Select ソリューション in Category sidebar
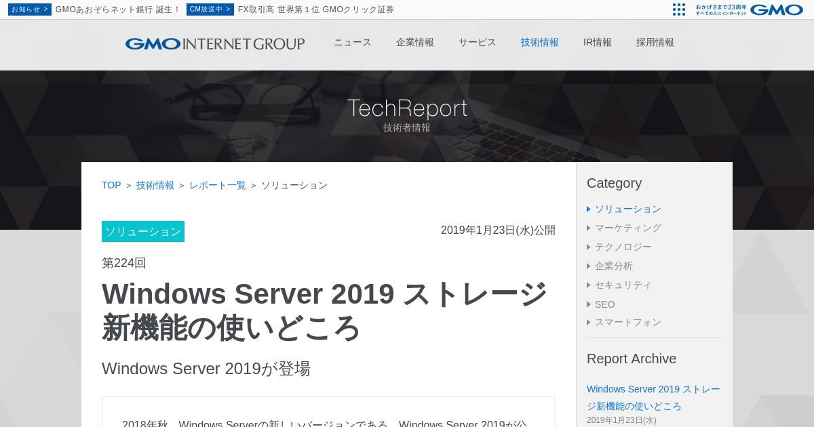This screenshot has height=427, width=814. 628,209
